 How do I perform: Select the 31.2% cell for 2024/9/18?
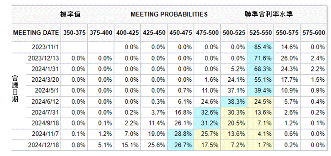207,123
